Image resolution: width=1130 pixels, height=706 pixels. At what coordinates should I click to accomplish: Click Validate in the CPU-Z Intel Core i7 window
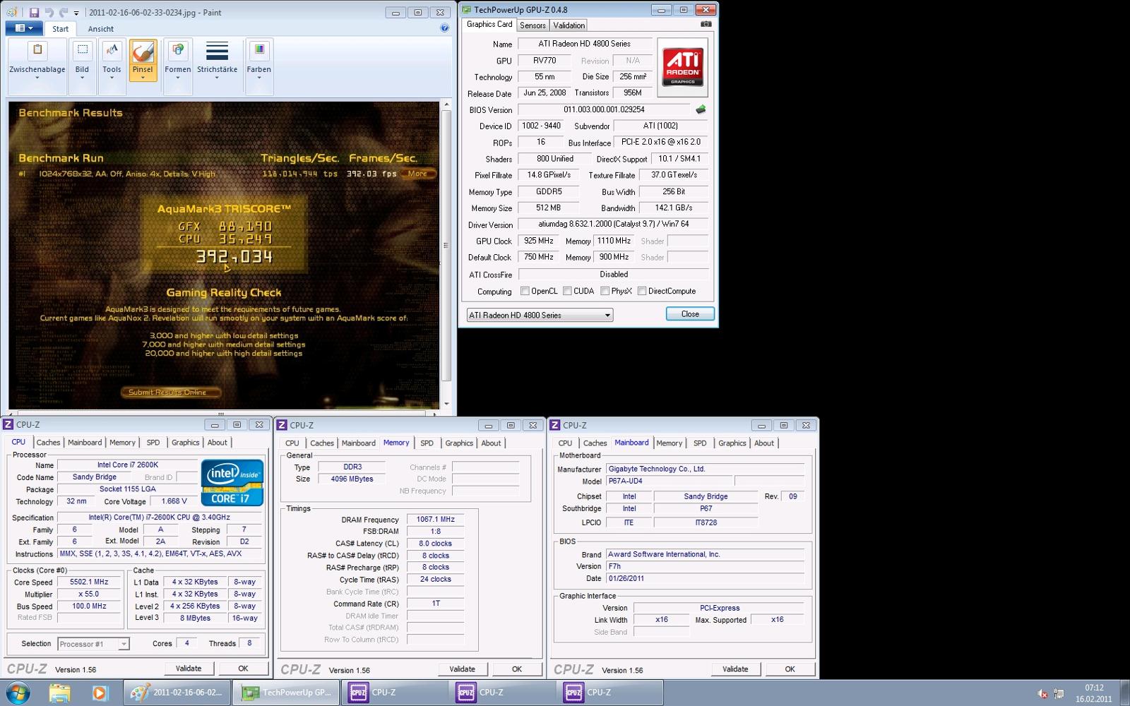tap(189, 669)
